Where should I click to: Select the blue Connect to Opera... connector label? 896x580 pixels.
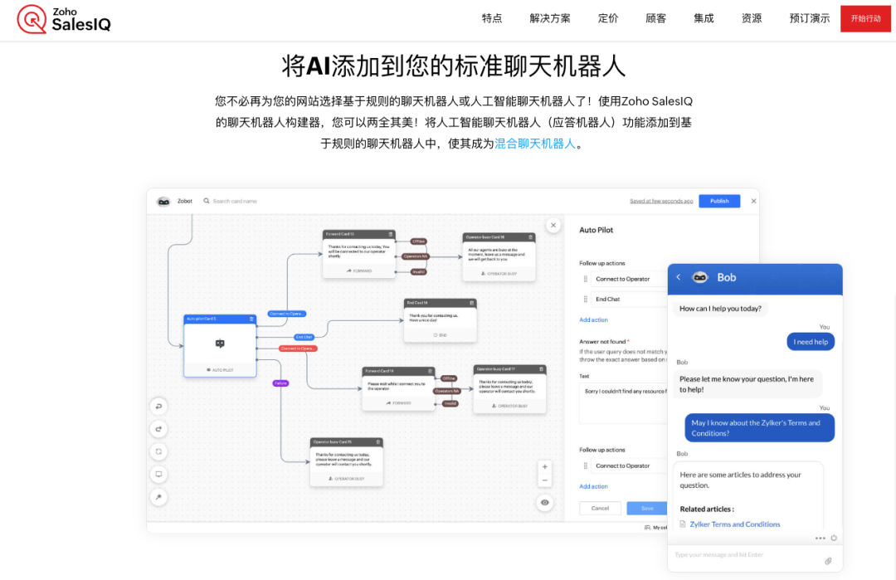coord(287,314)
